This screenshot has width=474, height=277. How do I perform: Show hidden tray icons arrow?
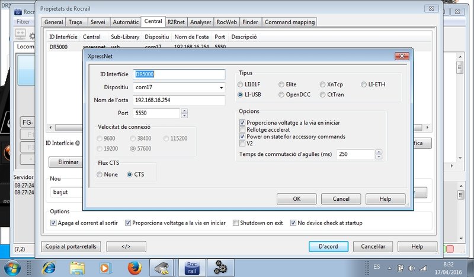pos(389,268)
